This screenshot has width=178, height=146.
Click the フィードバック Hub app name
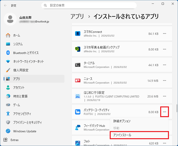tap(94, 126)
